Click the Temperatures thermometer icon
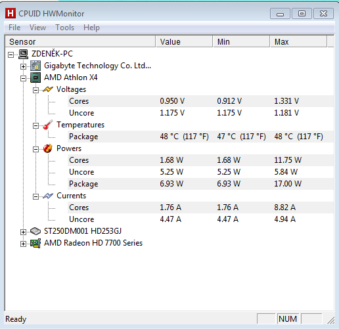The width and height of the screenshot is (339, 329). [x=48, y=125]
